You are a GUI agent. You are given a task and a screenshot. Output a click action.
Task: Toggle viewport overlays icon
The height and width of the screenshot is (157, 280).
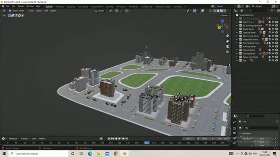click(202, 11)
